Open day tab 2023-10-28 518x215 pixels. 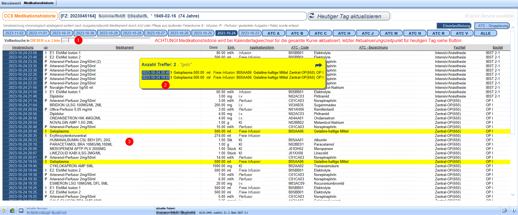[x=132, y=33]
